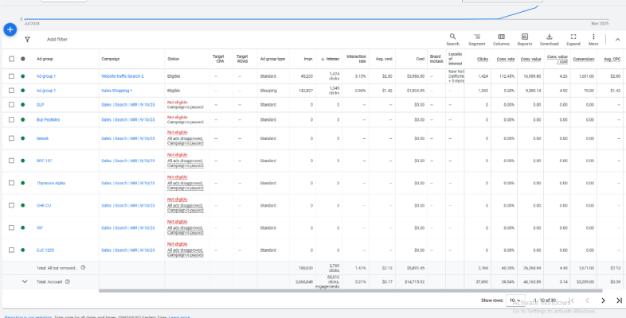
Task: Click status dot for VIP row
Action: coord(23,227)
